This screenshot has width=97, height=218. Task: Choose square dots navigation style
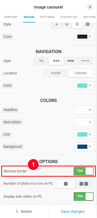coord(71,61)
